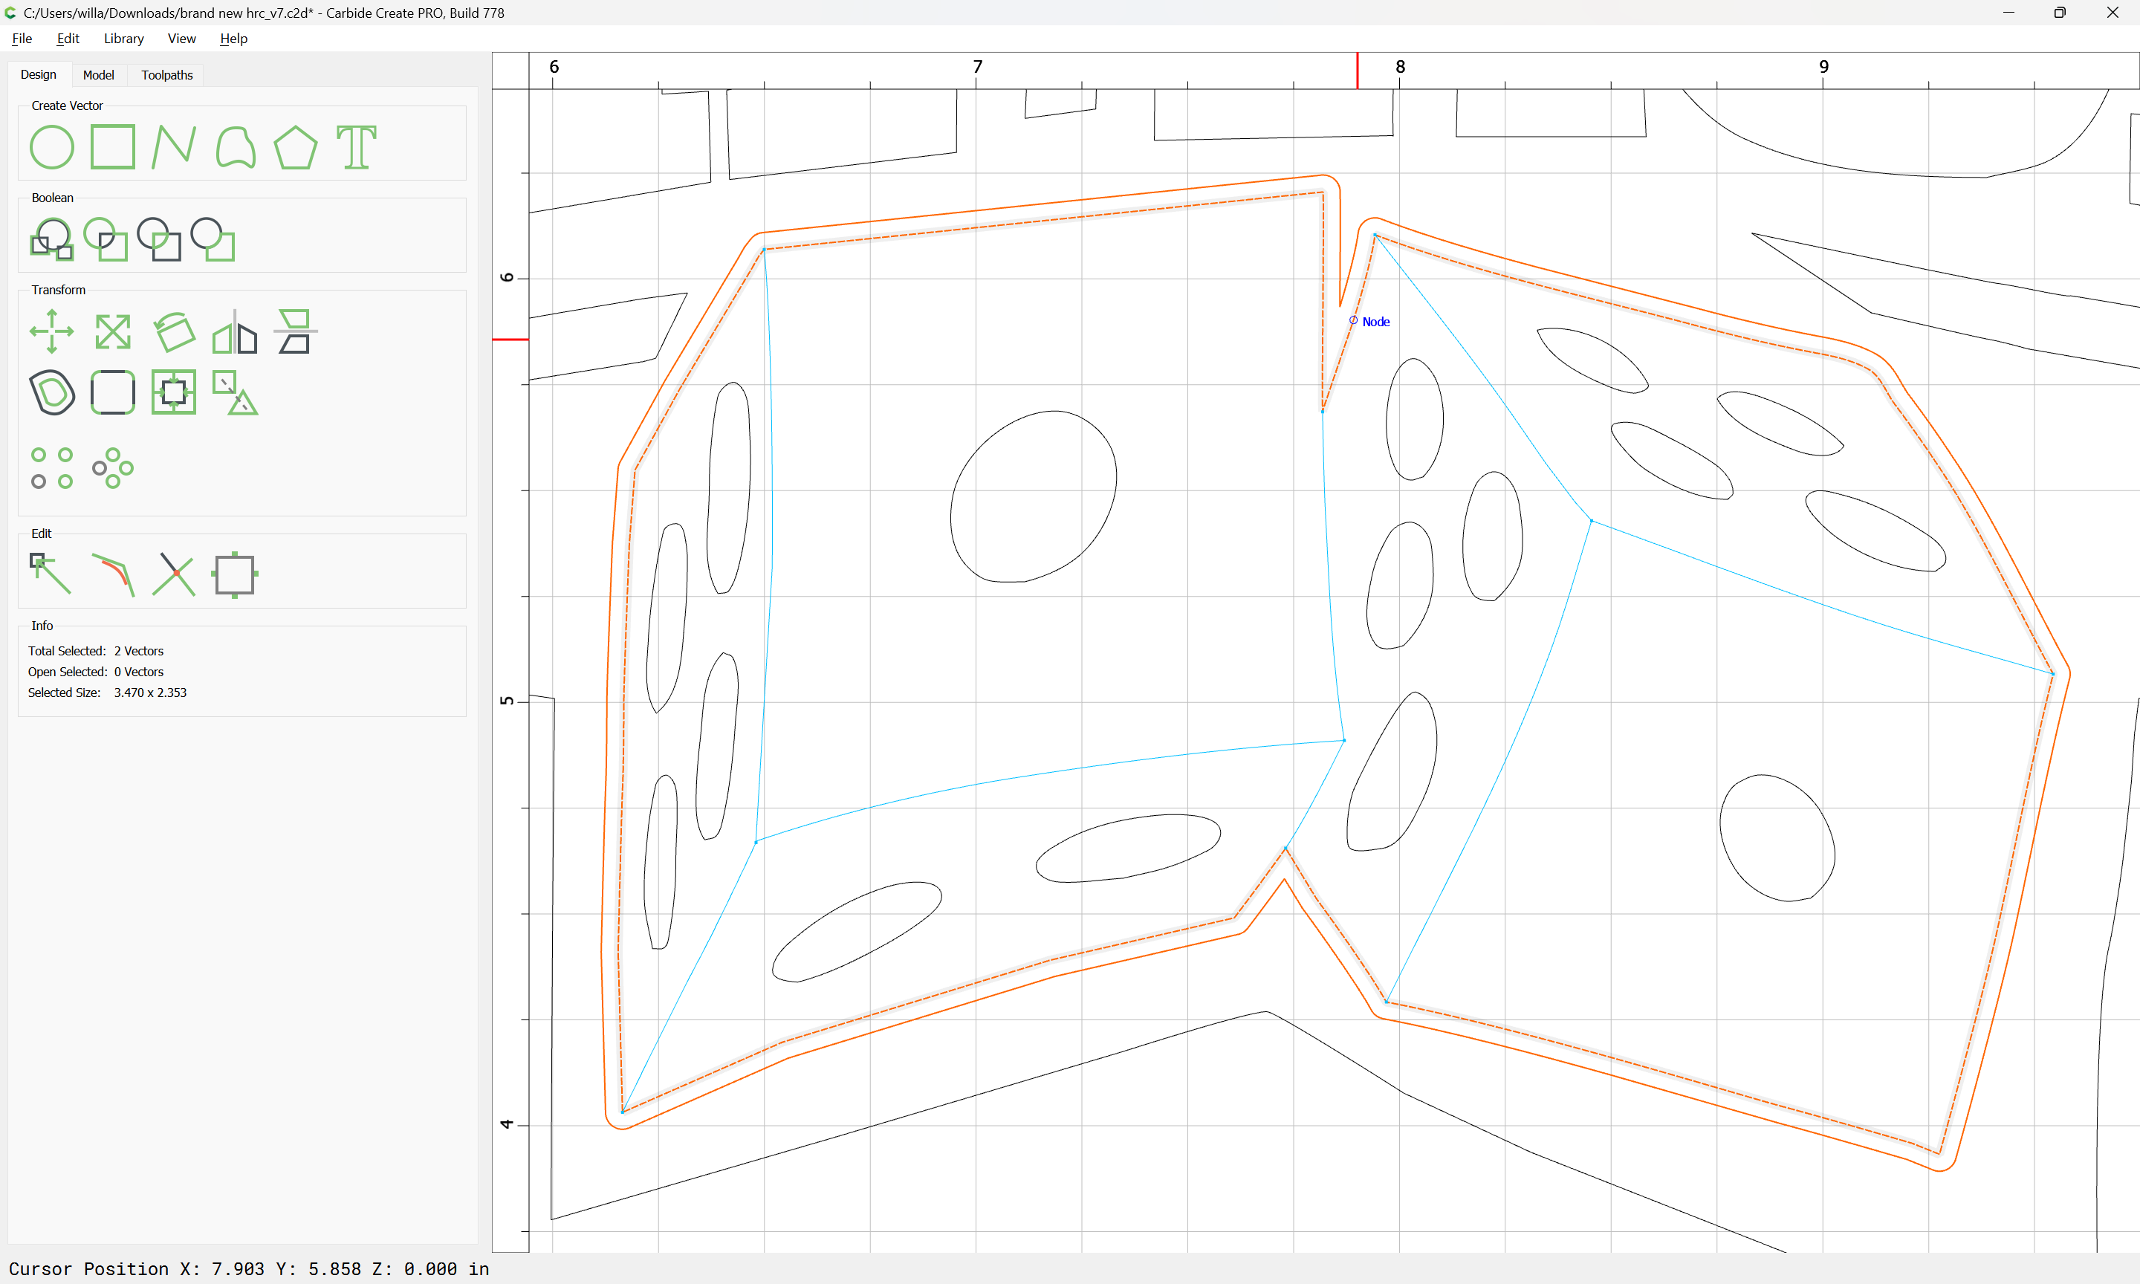Select the Polyline drawing tool
This screenshot has width=2140, height=1284.
173,147
